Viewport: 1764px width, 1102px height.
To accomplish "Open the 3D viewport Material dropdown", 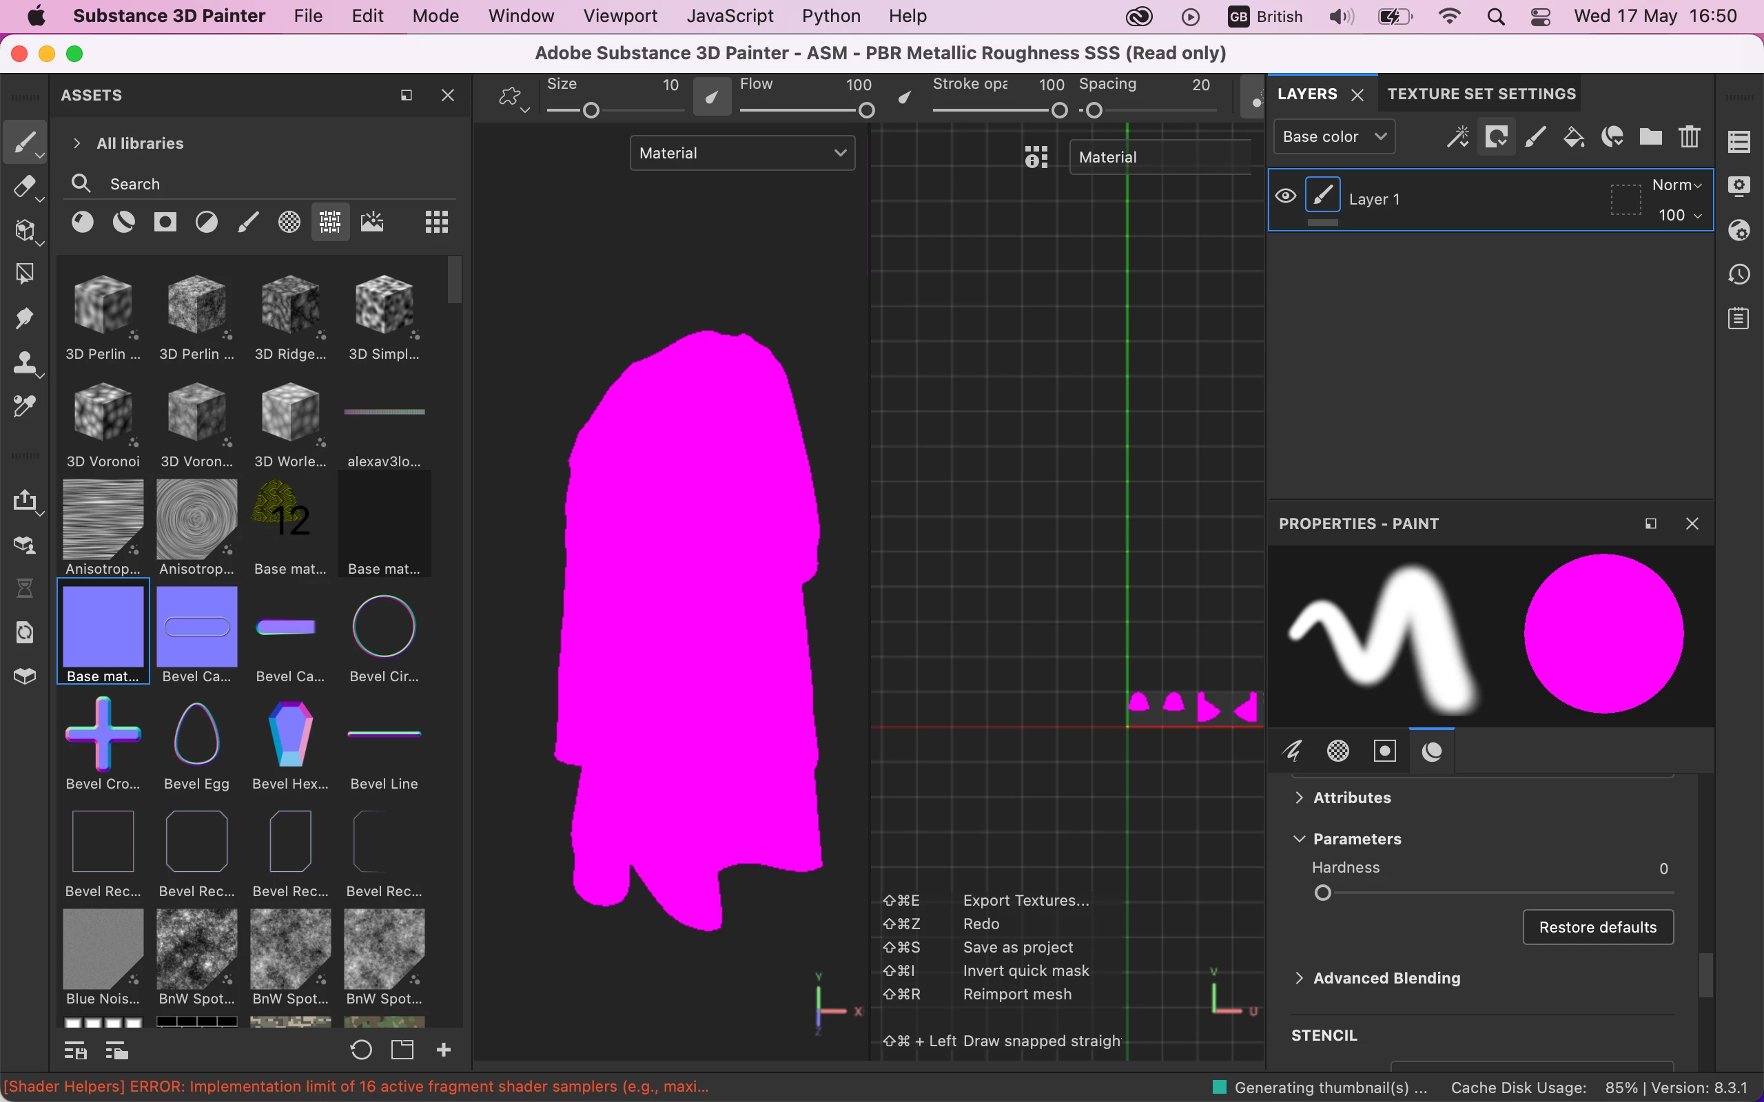I will (741, 153).
